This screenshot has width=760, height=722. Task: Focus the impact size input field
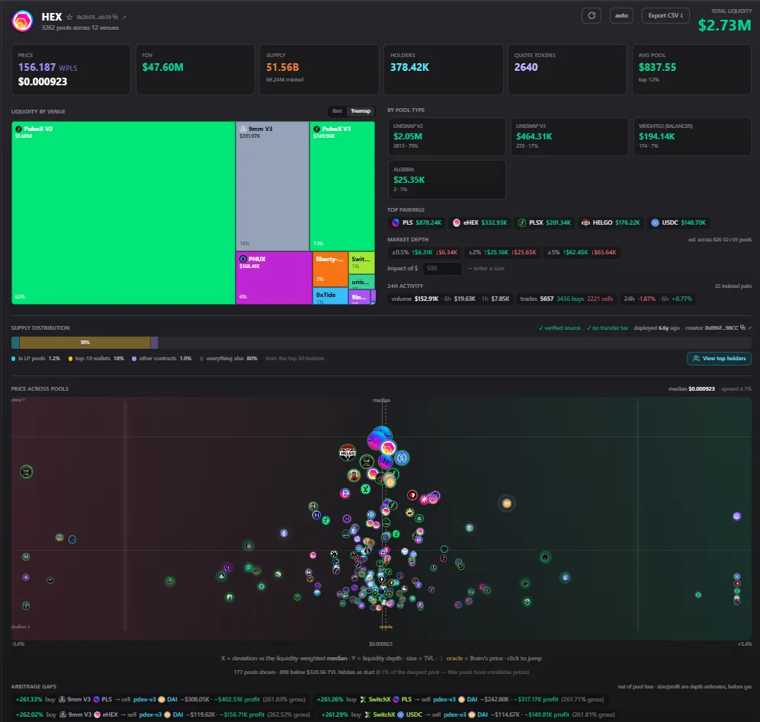[x=441, y=268]
